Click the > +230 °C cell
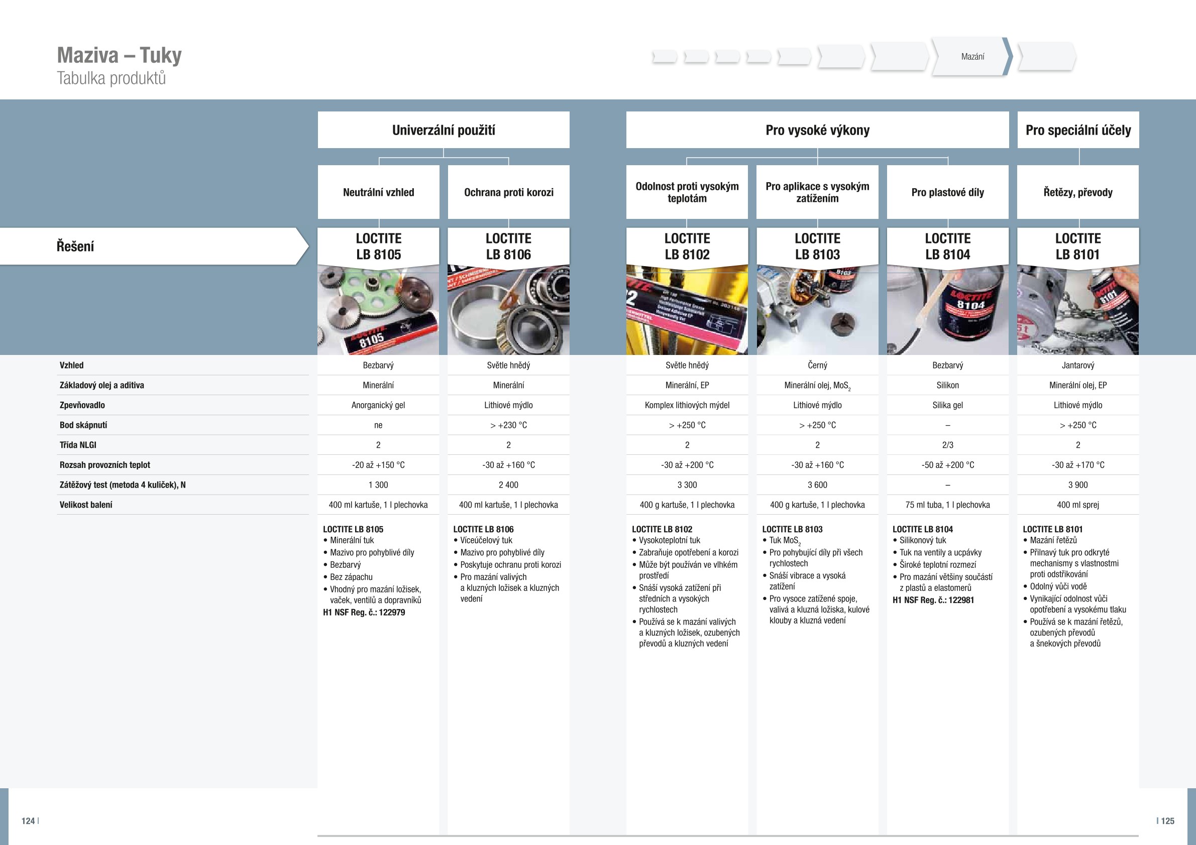This screenshot has width=1196, height=845. [508, 425]
